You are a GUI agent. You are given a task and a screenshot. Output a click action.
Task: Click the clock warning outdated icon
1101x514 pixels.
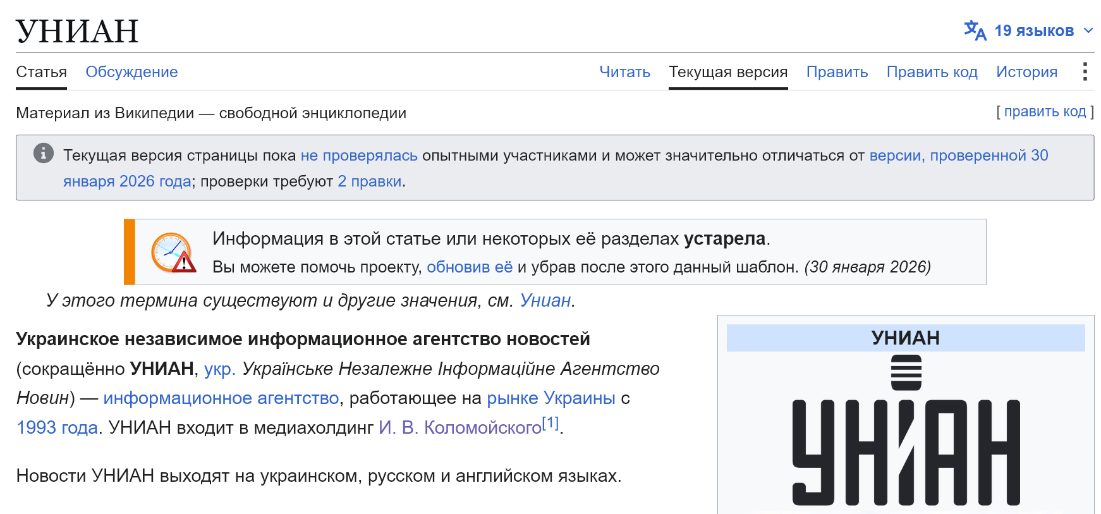tap(174, 252)
